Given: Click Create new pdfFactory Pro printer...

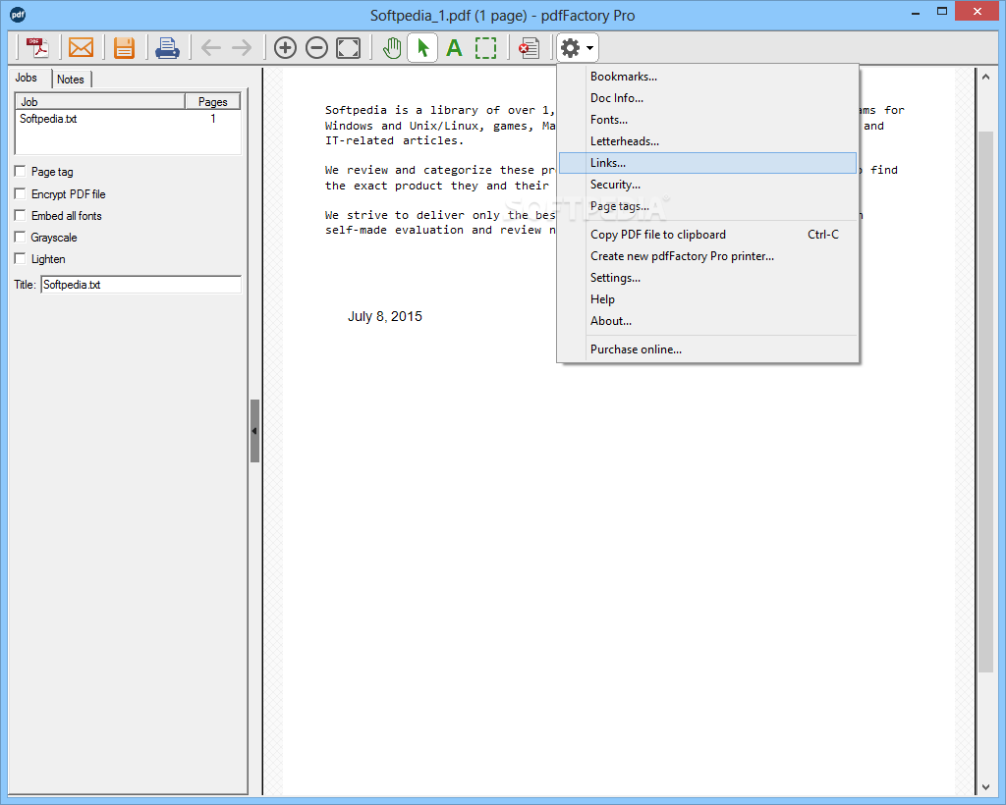Looking at the screenshot, I should pyautogui.click(x=707, y=256).
